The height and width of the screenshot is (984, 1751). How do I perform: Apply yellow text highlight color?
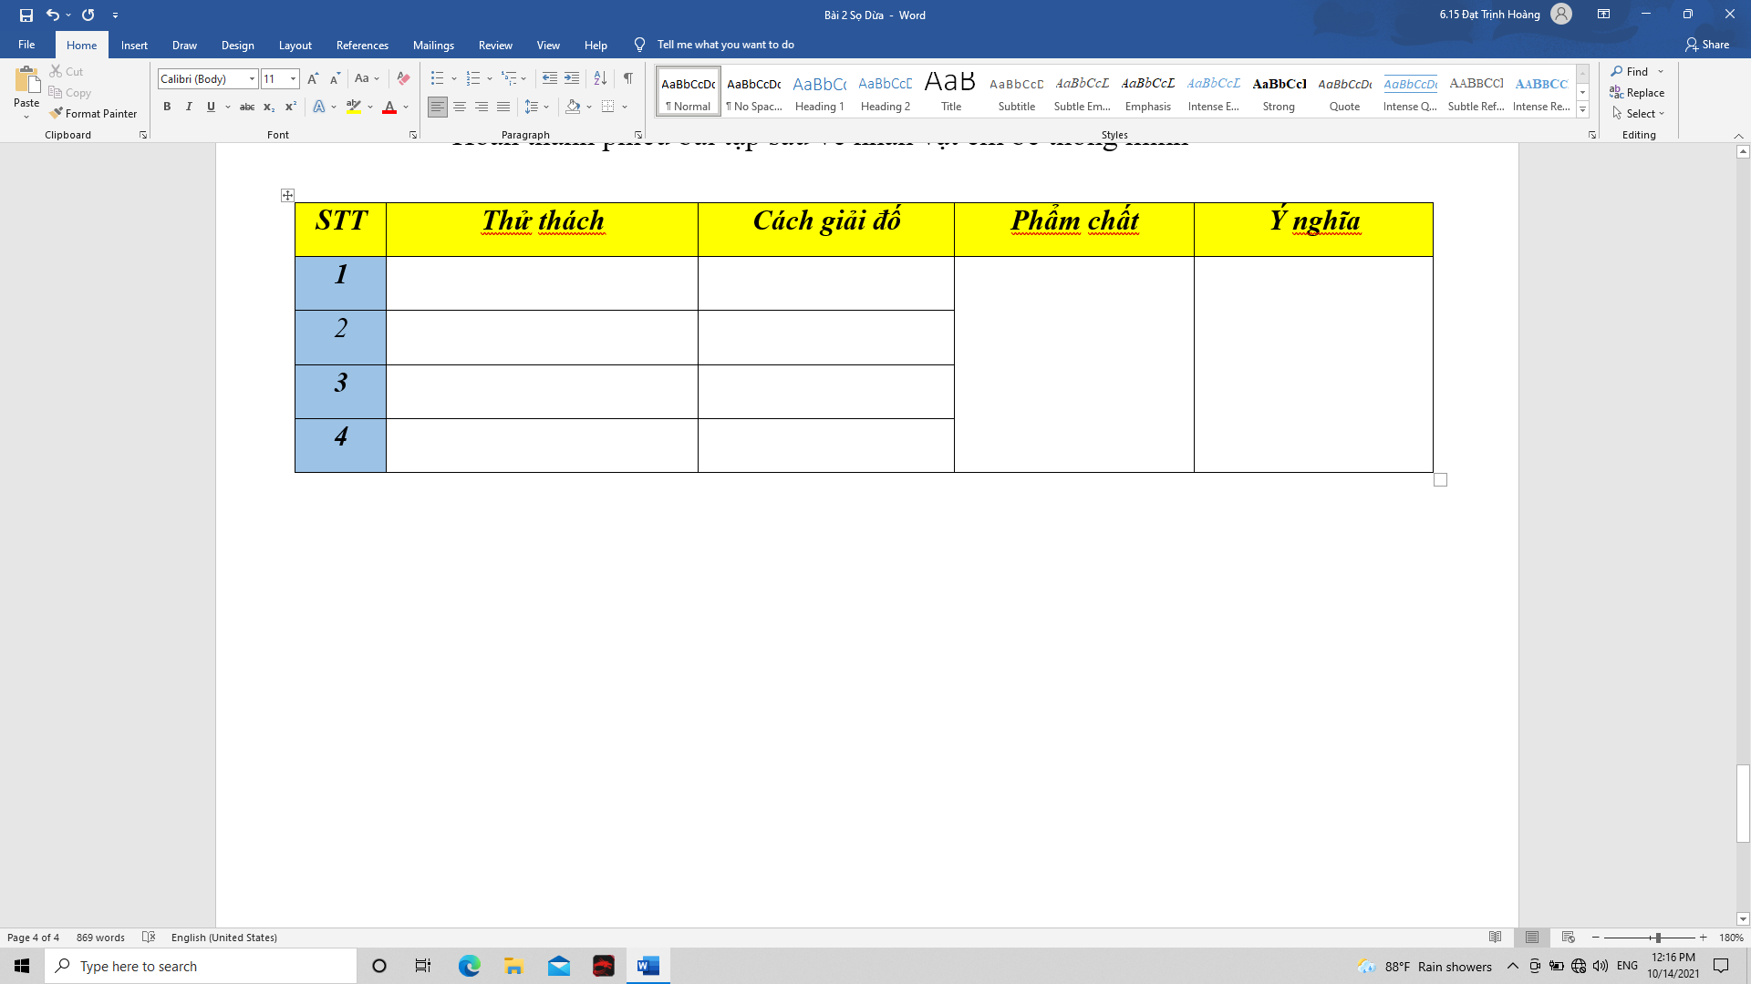click(x=354, y=107)
